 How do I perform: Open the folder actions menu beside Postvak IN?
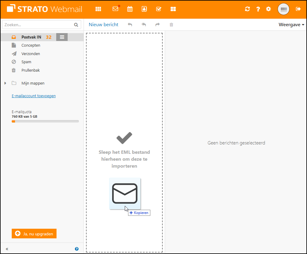62,37
